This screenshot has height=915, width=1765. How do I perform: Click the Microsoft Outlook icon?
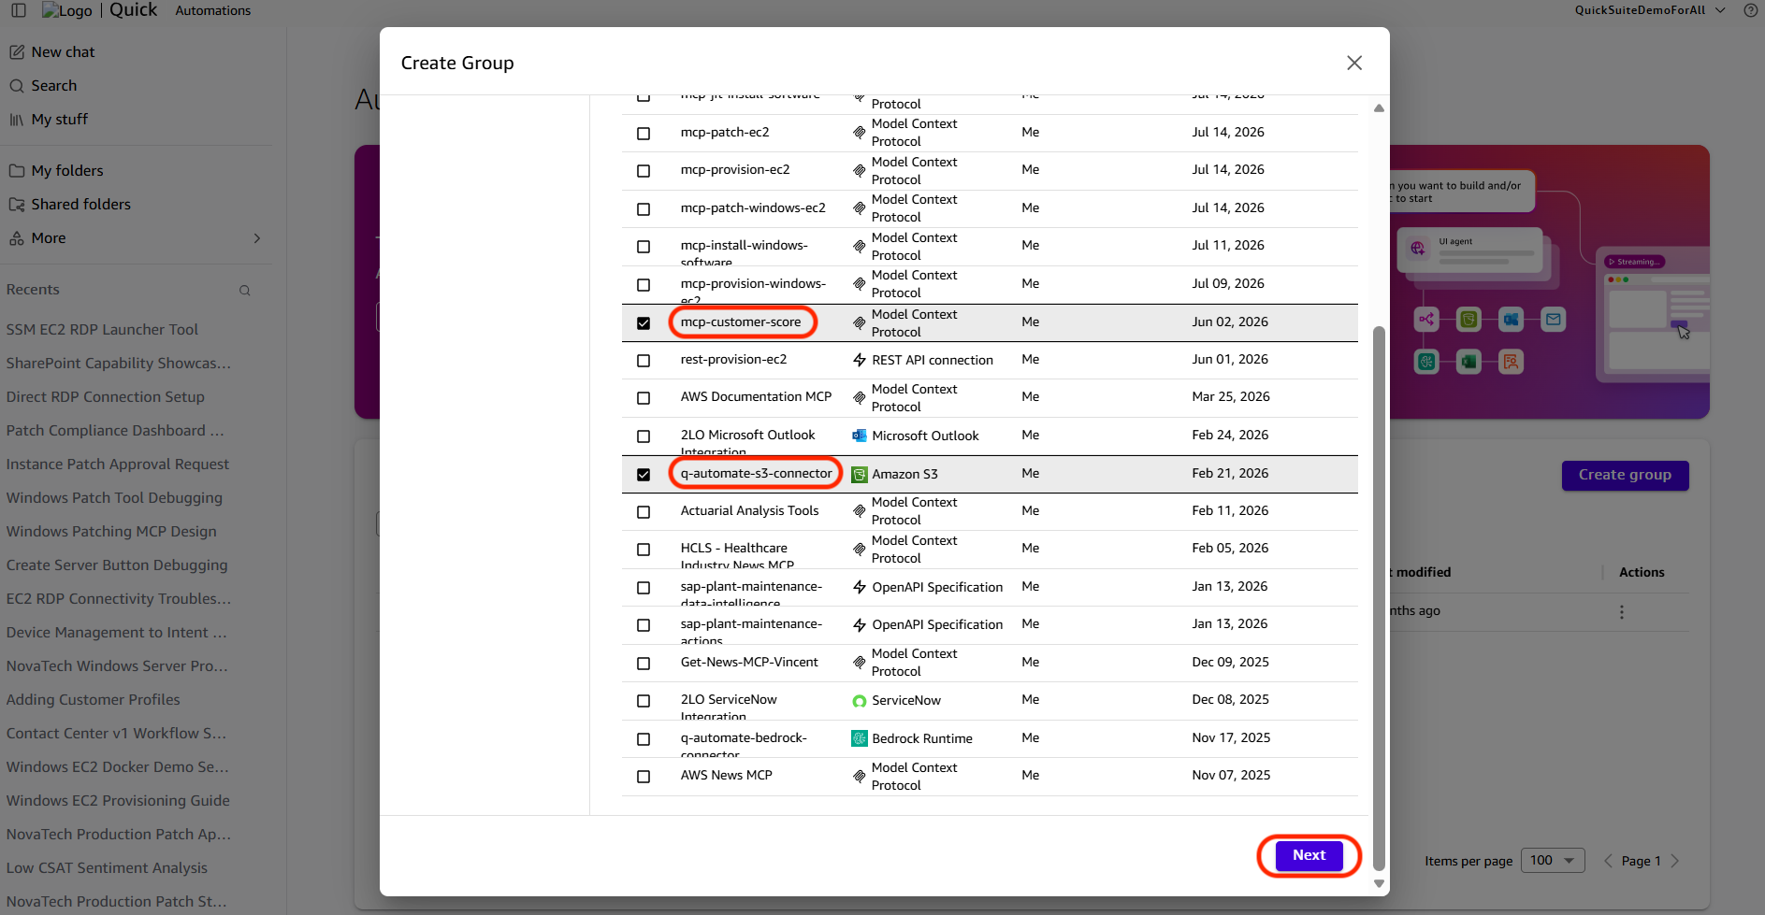click(860, 436)
